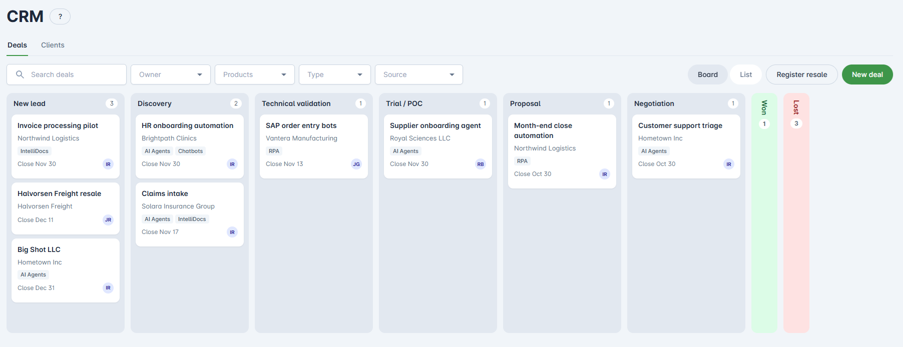Click IR avatar on Invoice processing pilot
Image resolution: width=903 pixels, height=347 pixels.
click(x=108, y=164)
